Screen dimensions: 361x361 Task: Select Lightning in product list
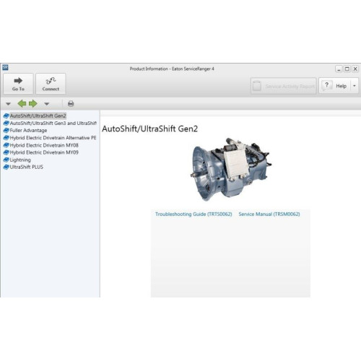[x=20, y=160]
